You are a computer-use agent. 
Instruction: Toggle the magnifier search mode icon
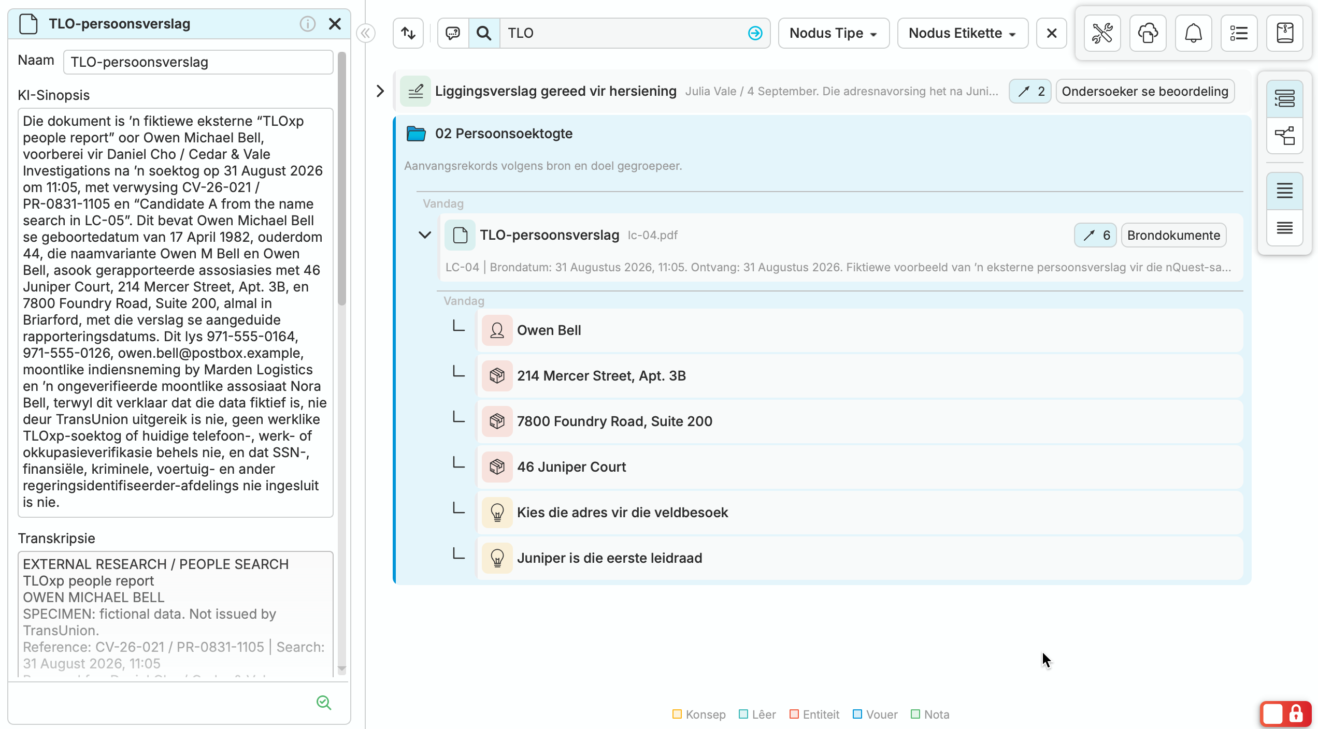click(x=484, y=33)
